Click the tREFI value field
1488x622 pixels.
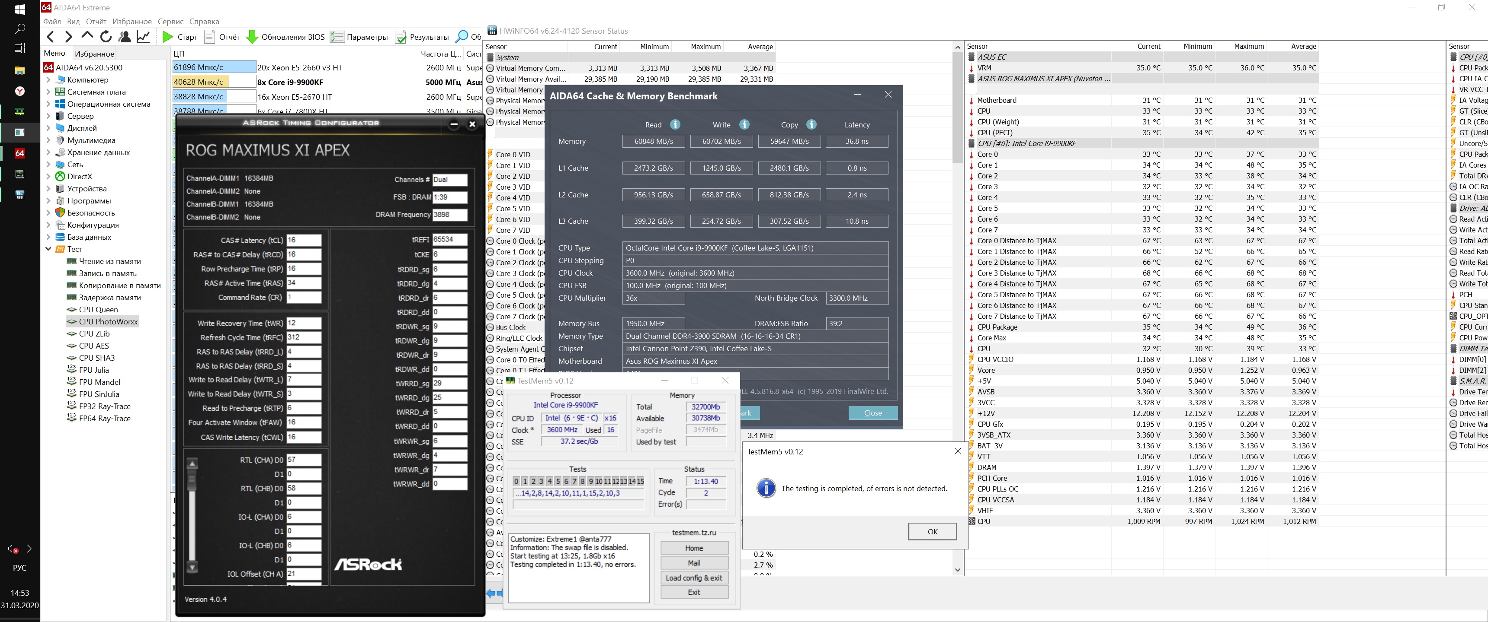coord(449,239)
